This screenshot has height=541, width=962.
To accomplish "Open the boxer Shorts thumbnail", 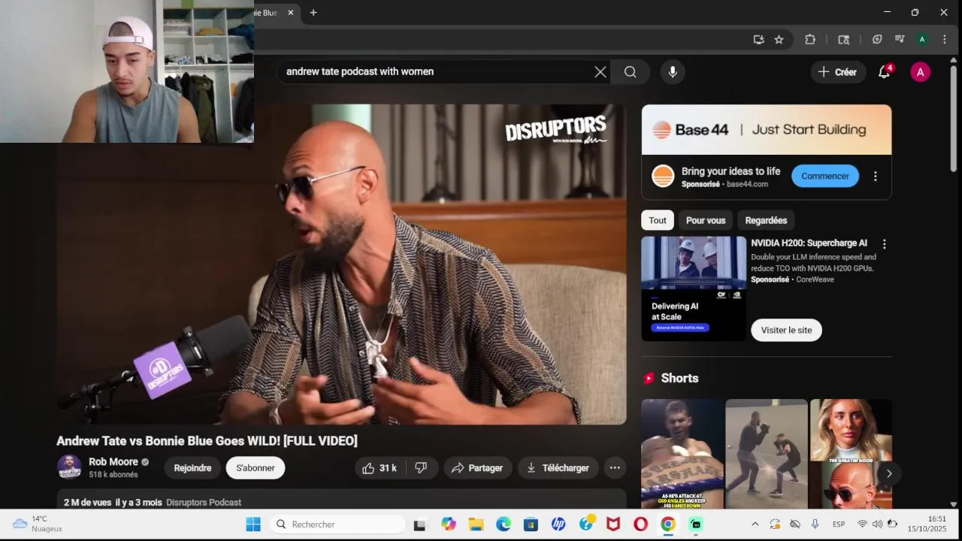I will [x=682, y=454].
